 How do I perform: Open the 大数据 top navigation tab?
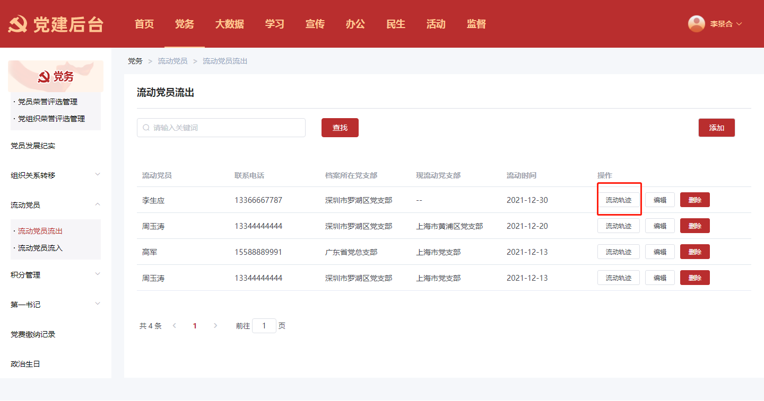click(x=229, y=24)
